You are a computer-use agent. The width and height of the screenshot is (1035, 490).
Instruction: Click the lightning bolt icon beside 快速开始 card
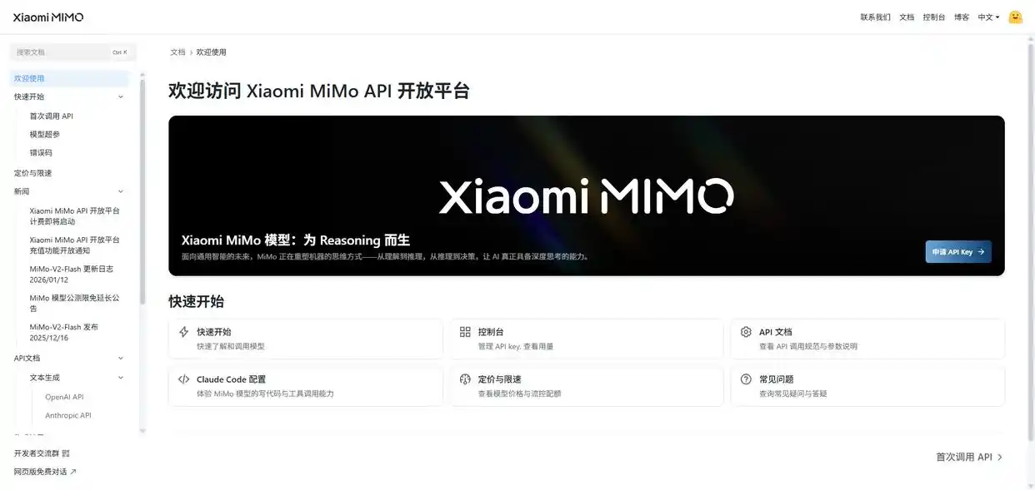[x=184, y=332]
